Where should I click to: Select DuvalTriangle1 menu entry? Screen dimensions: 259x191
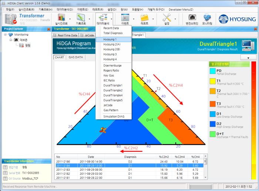(x=114, y=85)
